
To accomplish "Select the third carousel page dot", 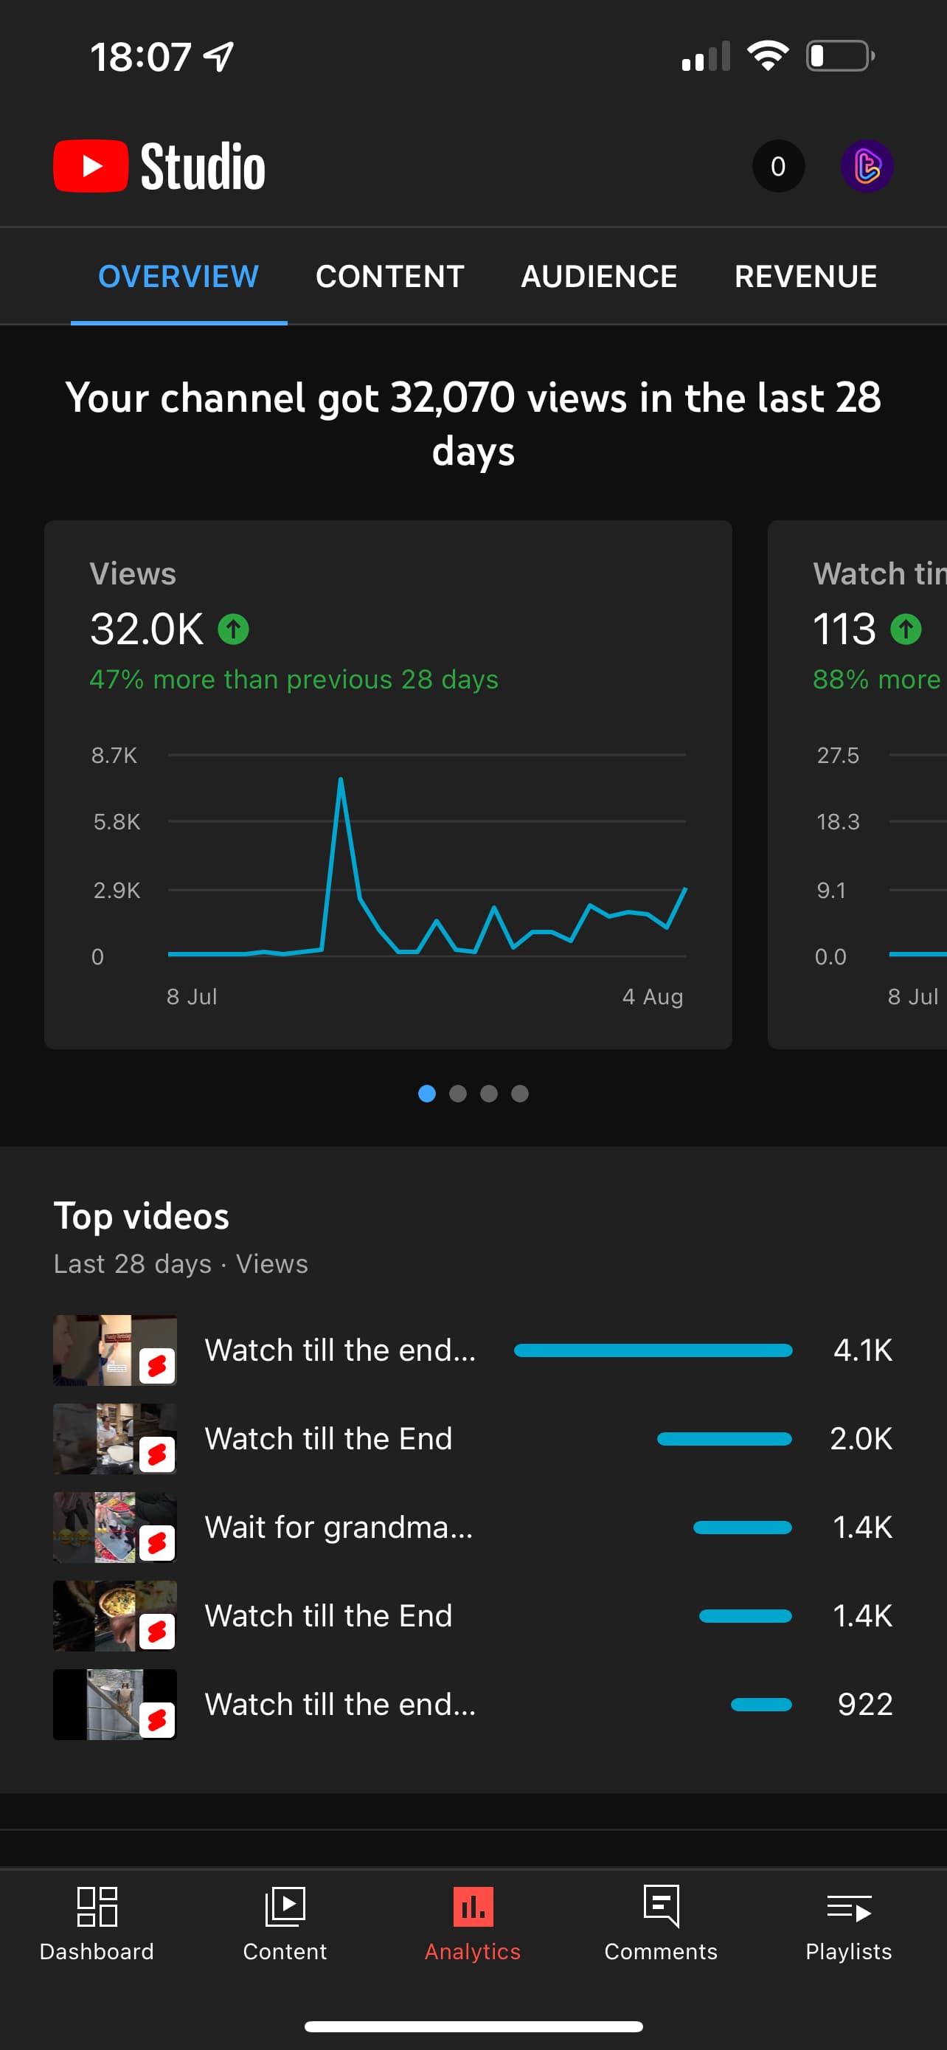I will tap(489, 1094).
